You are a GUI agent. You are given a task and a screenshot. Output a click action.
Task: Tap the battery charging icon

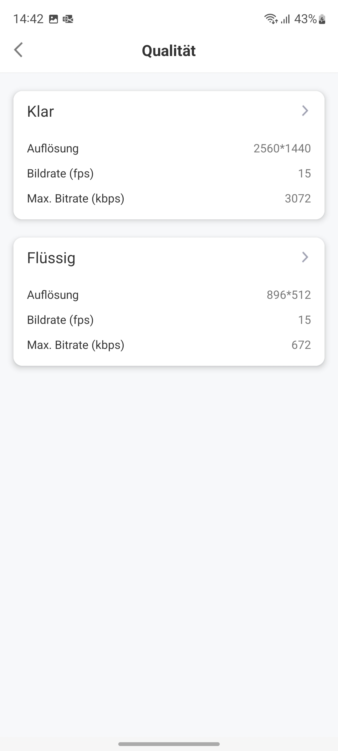322,19
